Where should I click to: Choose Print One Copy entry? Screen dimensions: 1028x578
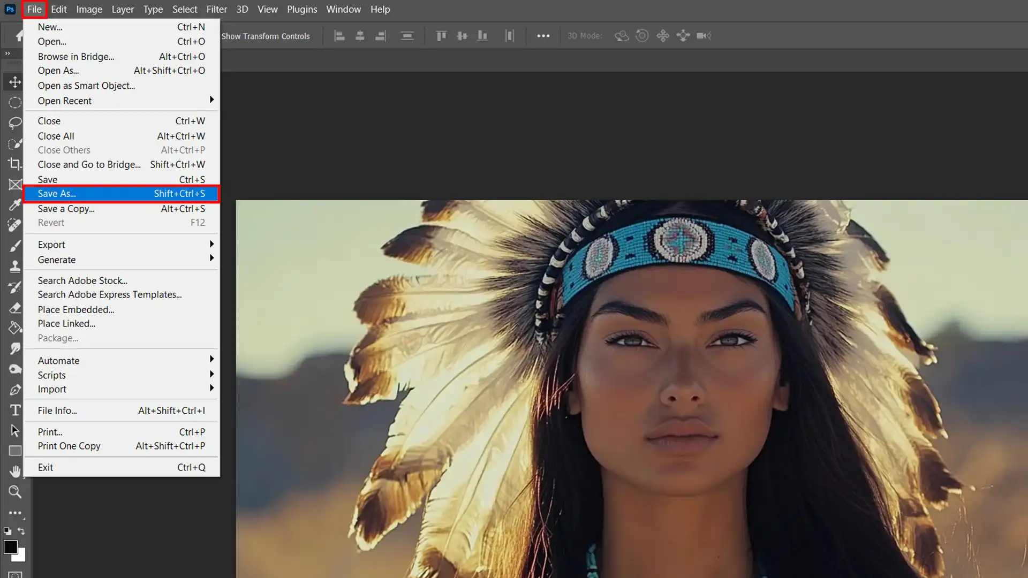pos(121,446)
